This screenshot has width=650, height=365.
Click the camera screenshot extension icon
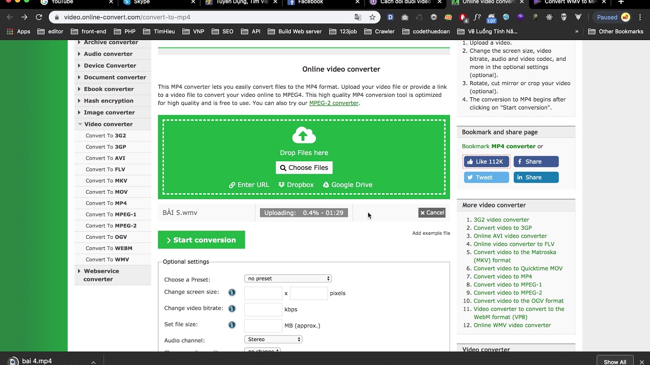[405, 17]
